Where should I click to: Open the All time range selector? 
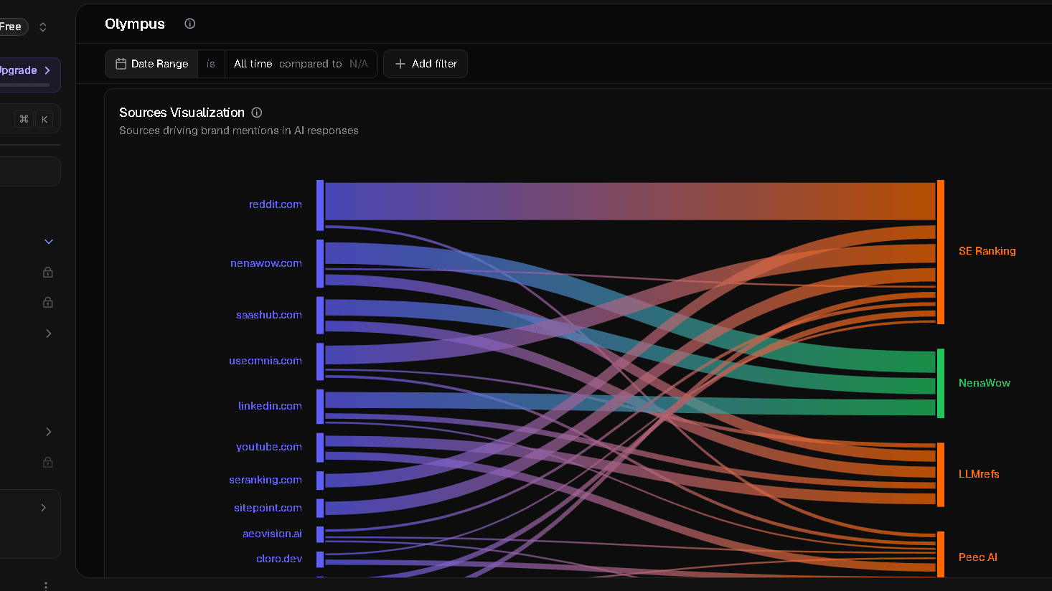[253, 64]
